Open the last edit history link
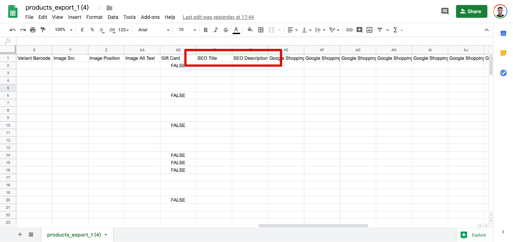Image resolution: width=513 pixels, height=242 pixels. tap(218, 17)
